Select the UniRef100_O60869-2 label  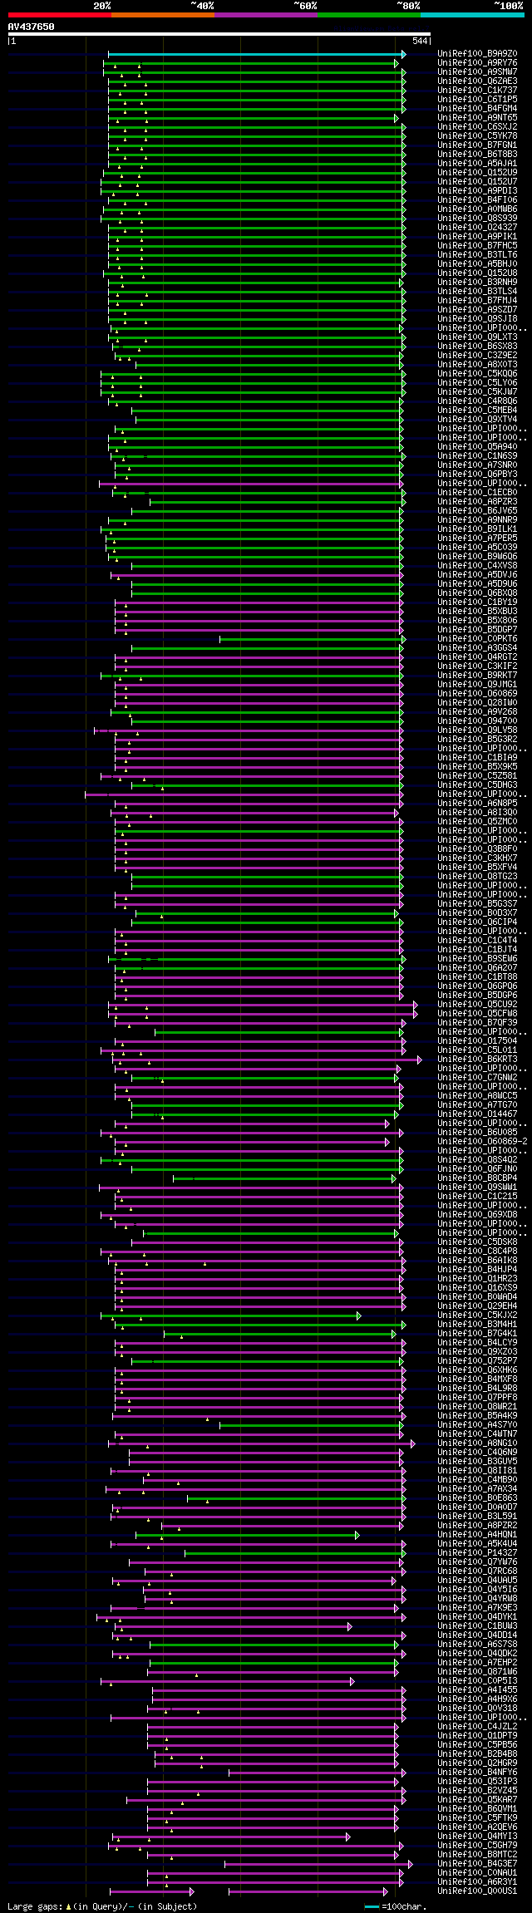click(482, 1142)
